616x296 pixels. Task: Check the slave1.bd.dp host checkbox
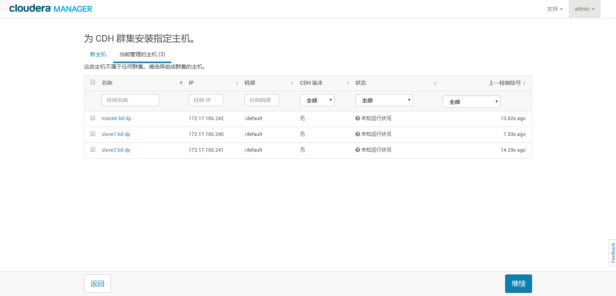(93, 134)
